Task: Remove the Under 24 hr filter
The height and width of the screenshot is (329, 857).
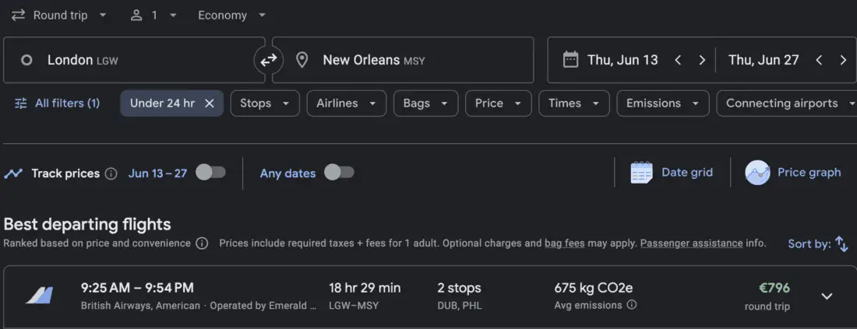Action: (x=209, y=103)
